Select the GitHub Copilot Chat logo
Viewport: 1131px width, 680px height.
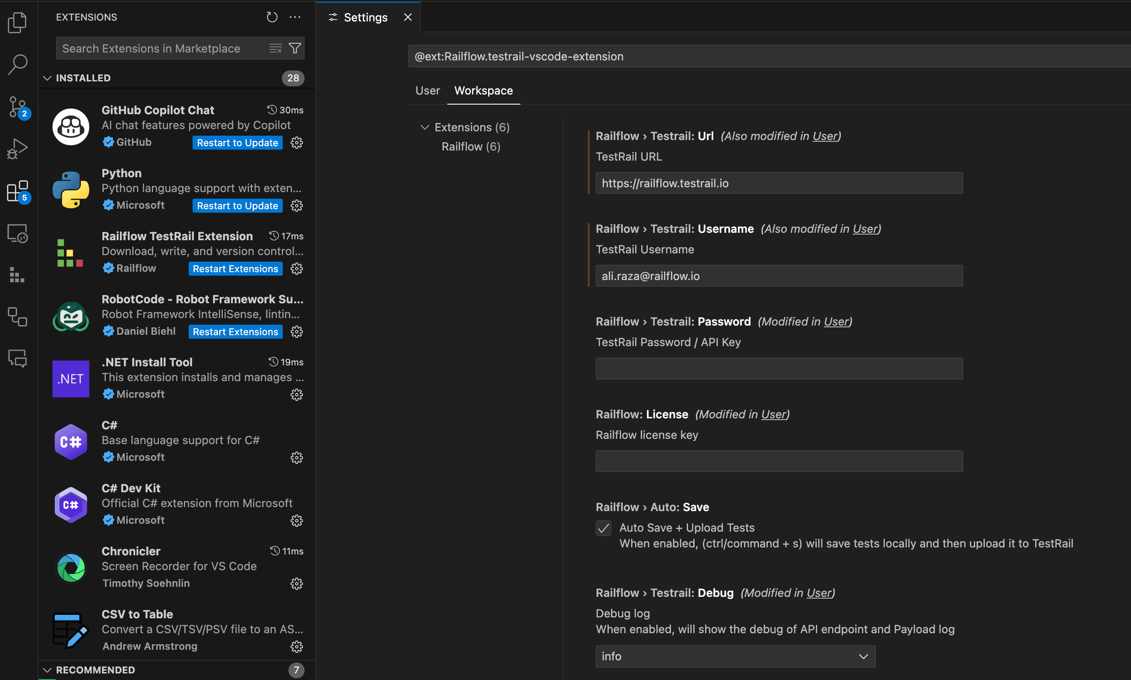coord(70,127)
